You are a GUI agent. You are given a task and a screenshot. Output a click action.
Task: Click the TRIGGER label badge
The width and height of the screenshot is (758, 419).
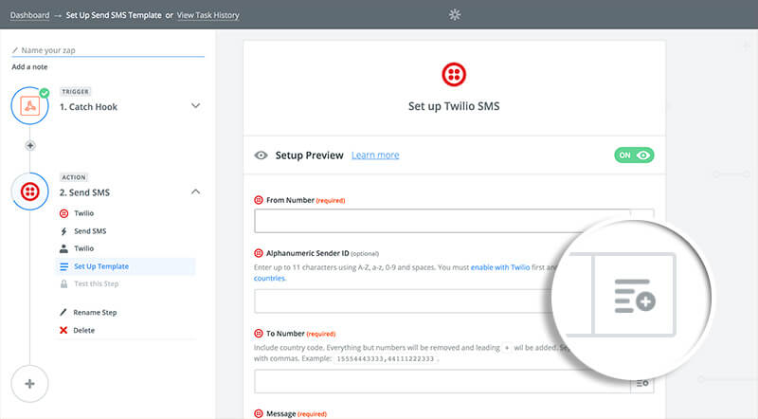coord(76,91)
